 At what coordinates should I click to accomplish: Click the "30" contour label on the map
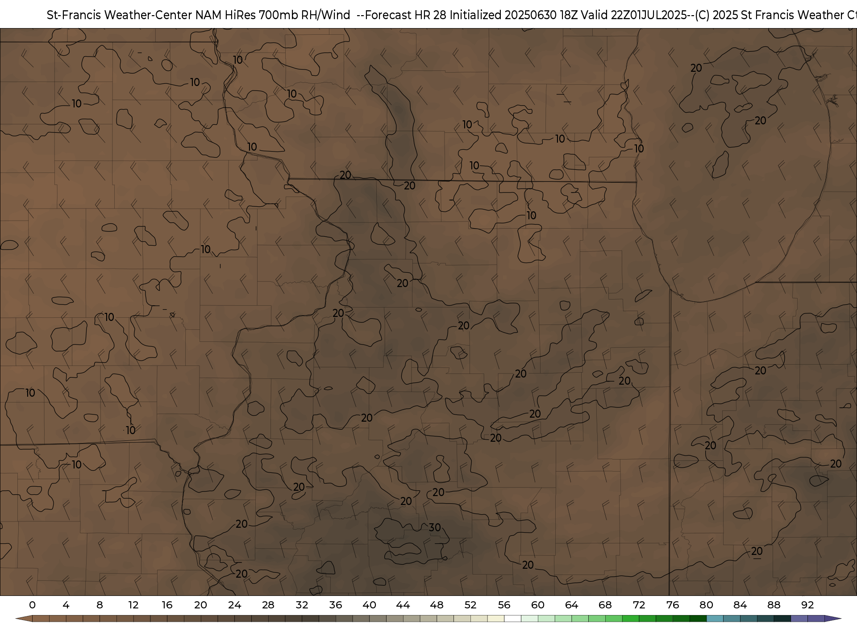(435, 528)
